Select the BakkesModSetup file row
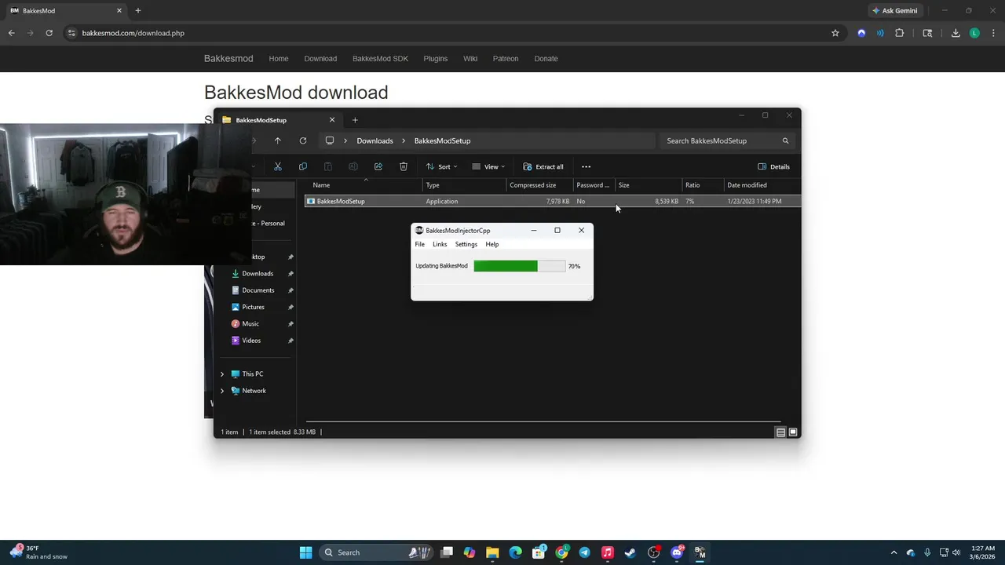Viewport: 1005px width, 565px height. [553, 202]
